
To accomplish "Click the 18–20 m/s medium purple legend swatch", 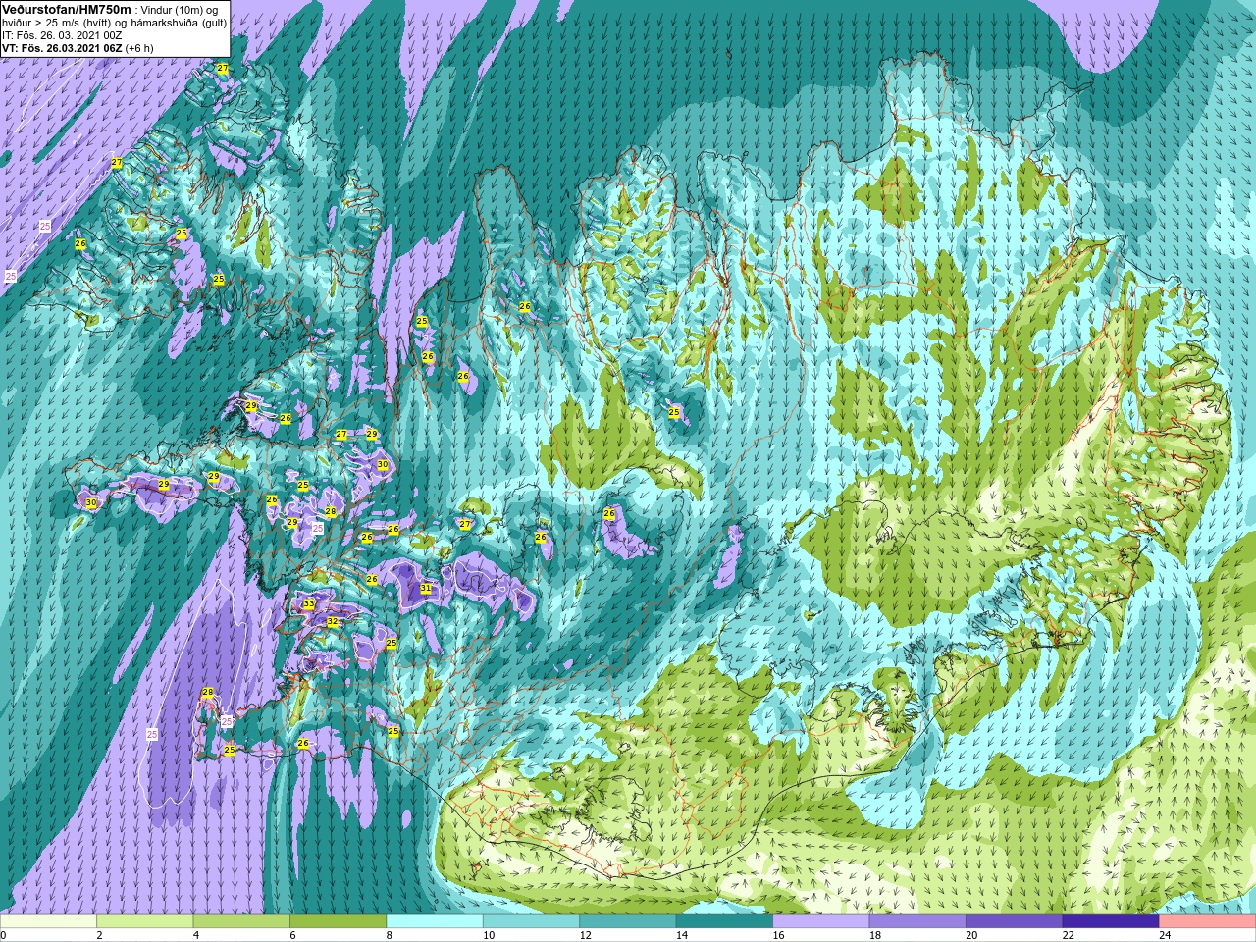I will click(917, 921).
